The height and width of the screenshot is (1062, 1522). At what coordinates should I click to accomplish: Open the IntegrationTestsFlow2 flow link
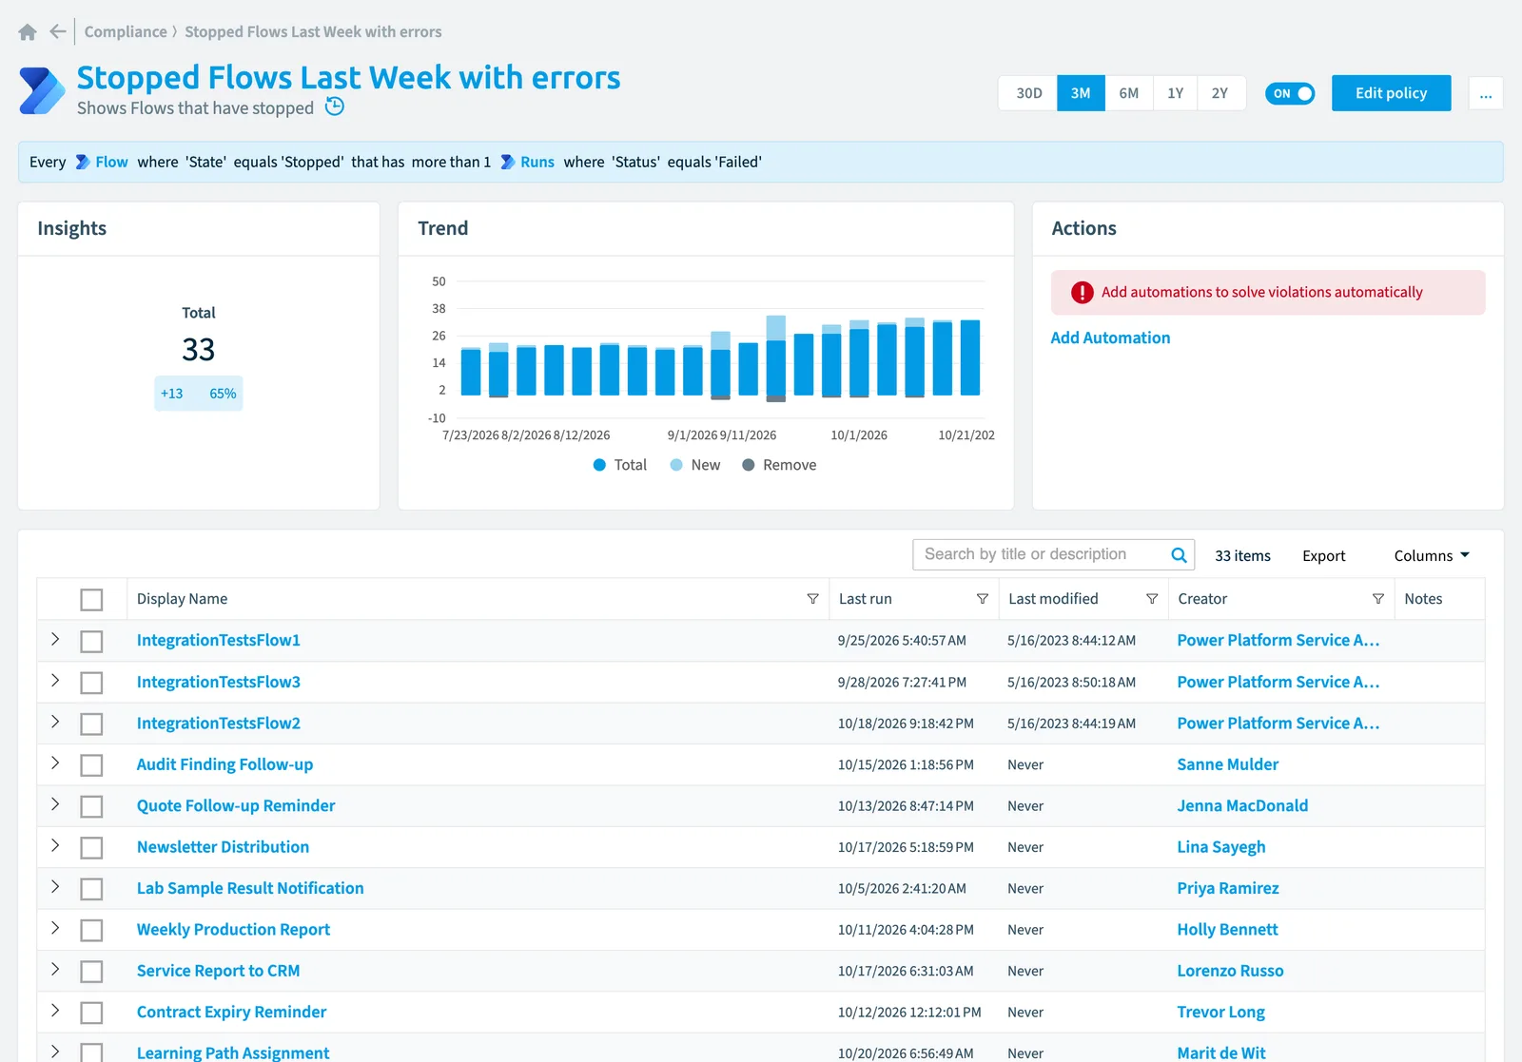tap(219, 724)
